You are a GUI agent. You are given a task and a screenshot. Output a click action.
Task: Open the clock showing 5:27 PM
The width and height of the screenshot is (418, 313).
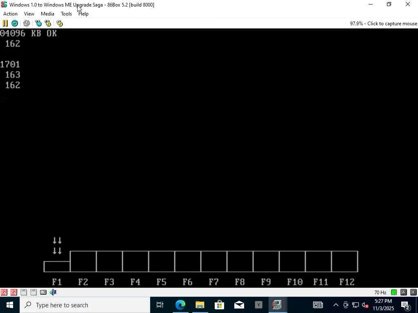[383, 305]
